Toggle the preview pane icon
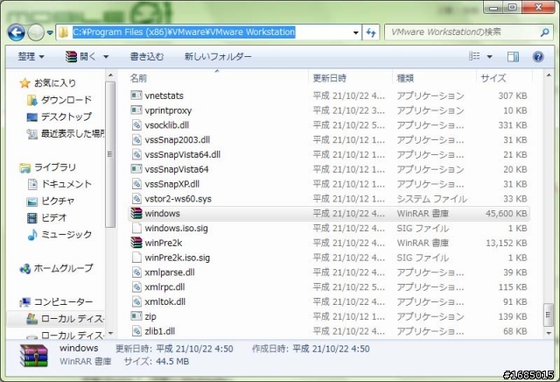 coord(513,57)
